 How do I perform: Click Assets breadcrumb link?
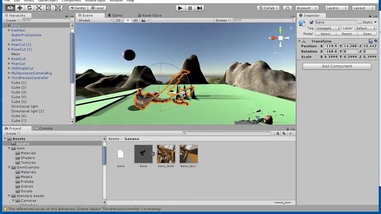114,139
